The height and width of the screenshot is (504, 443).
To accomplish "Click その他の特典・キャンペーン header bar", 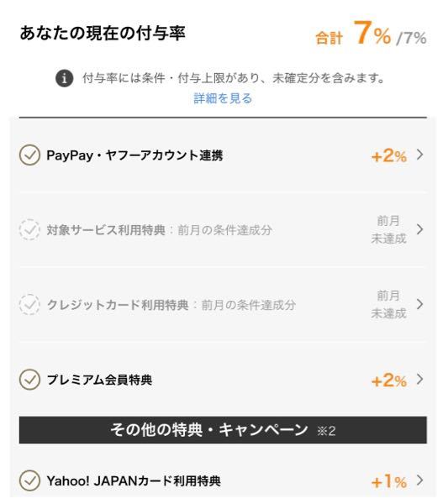I will click(223, 430).
